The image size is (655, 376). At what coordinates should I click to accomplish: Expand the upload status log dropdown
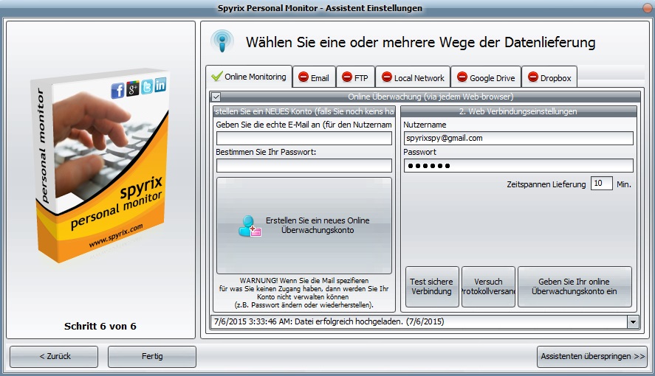(633, 321)
